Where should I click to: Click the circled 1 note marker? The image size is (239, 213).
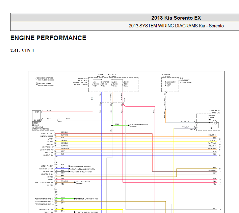36,78
